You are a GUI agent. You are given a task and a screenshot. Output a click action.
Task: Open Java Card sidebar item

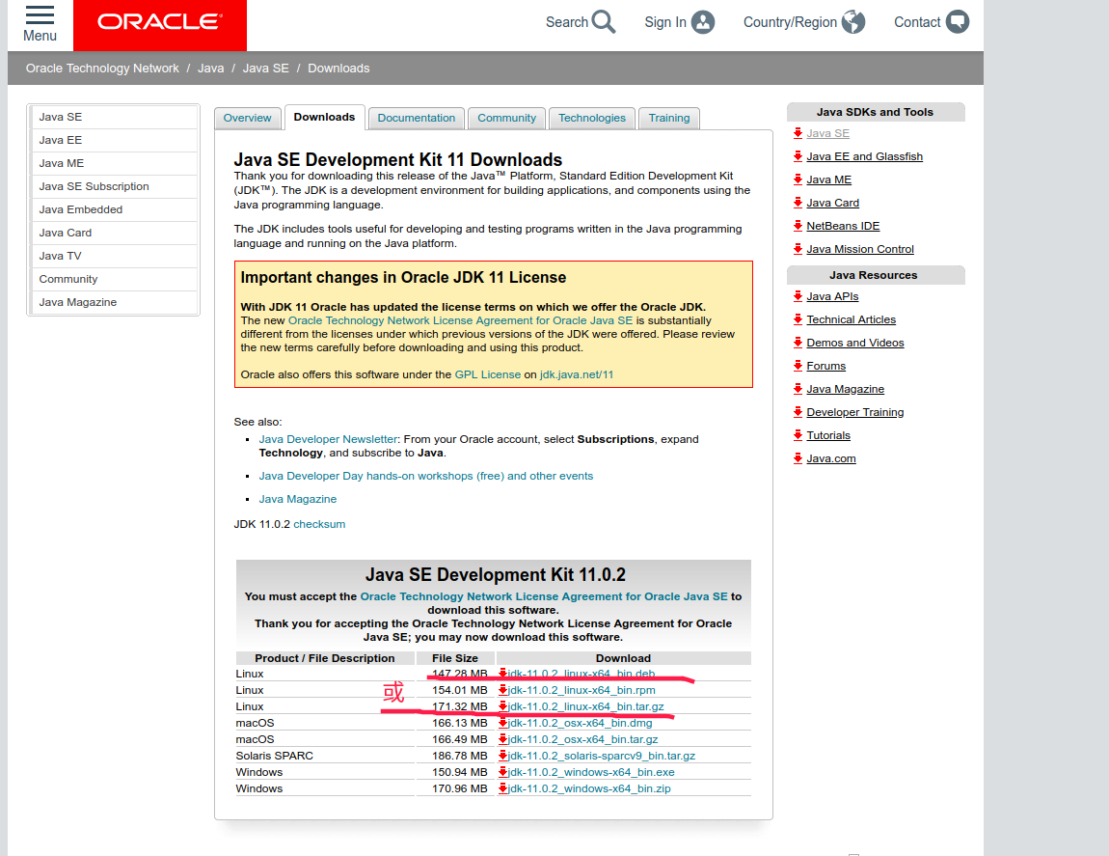(x=114, y=233)
